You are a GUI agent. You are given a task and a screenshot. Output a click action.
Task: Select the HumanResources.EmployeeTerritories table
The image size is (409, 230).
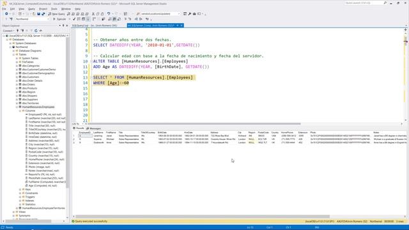click(x=43, y=208)
